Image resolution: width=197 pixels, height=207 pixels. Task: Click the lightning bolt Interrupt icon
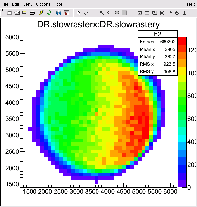[41, 13]
